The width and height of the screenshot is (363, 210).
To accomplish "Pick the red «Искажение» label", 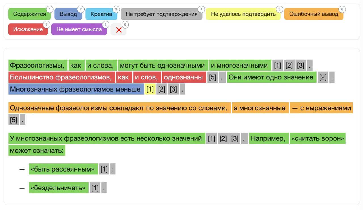I will (28, 29).
